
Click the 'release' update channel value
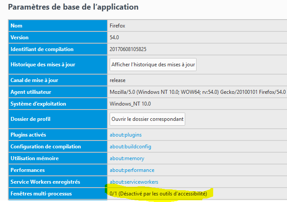[118, 80]
